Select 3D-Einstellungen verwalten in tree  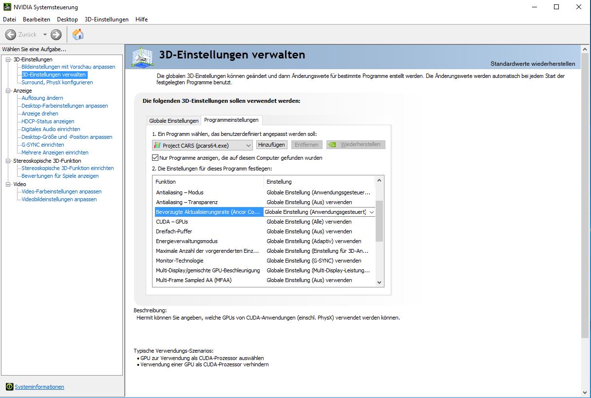tap(54, 75)
